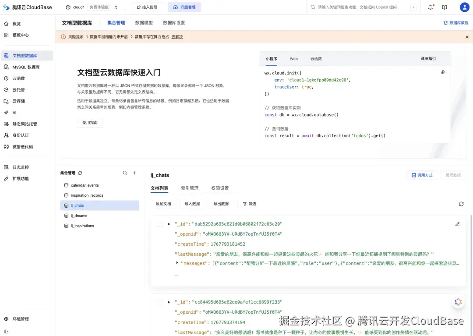Image resolution: width=473 pixels, height=336 pixels.
Task: Expand the messages array in first document
Action: click(x=177, y=263)
